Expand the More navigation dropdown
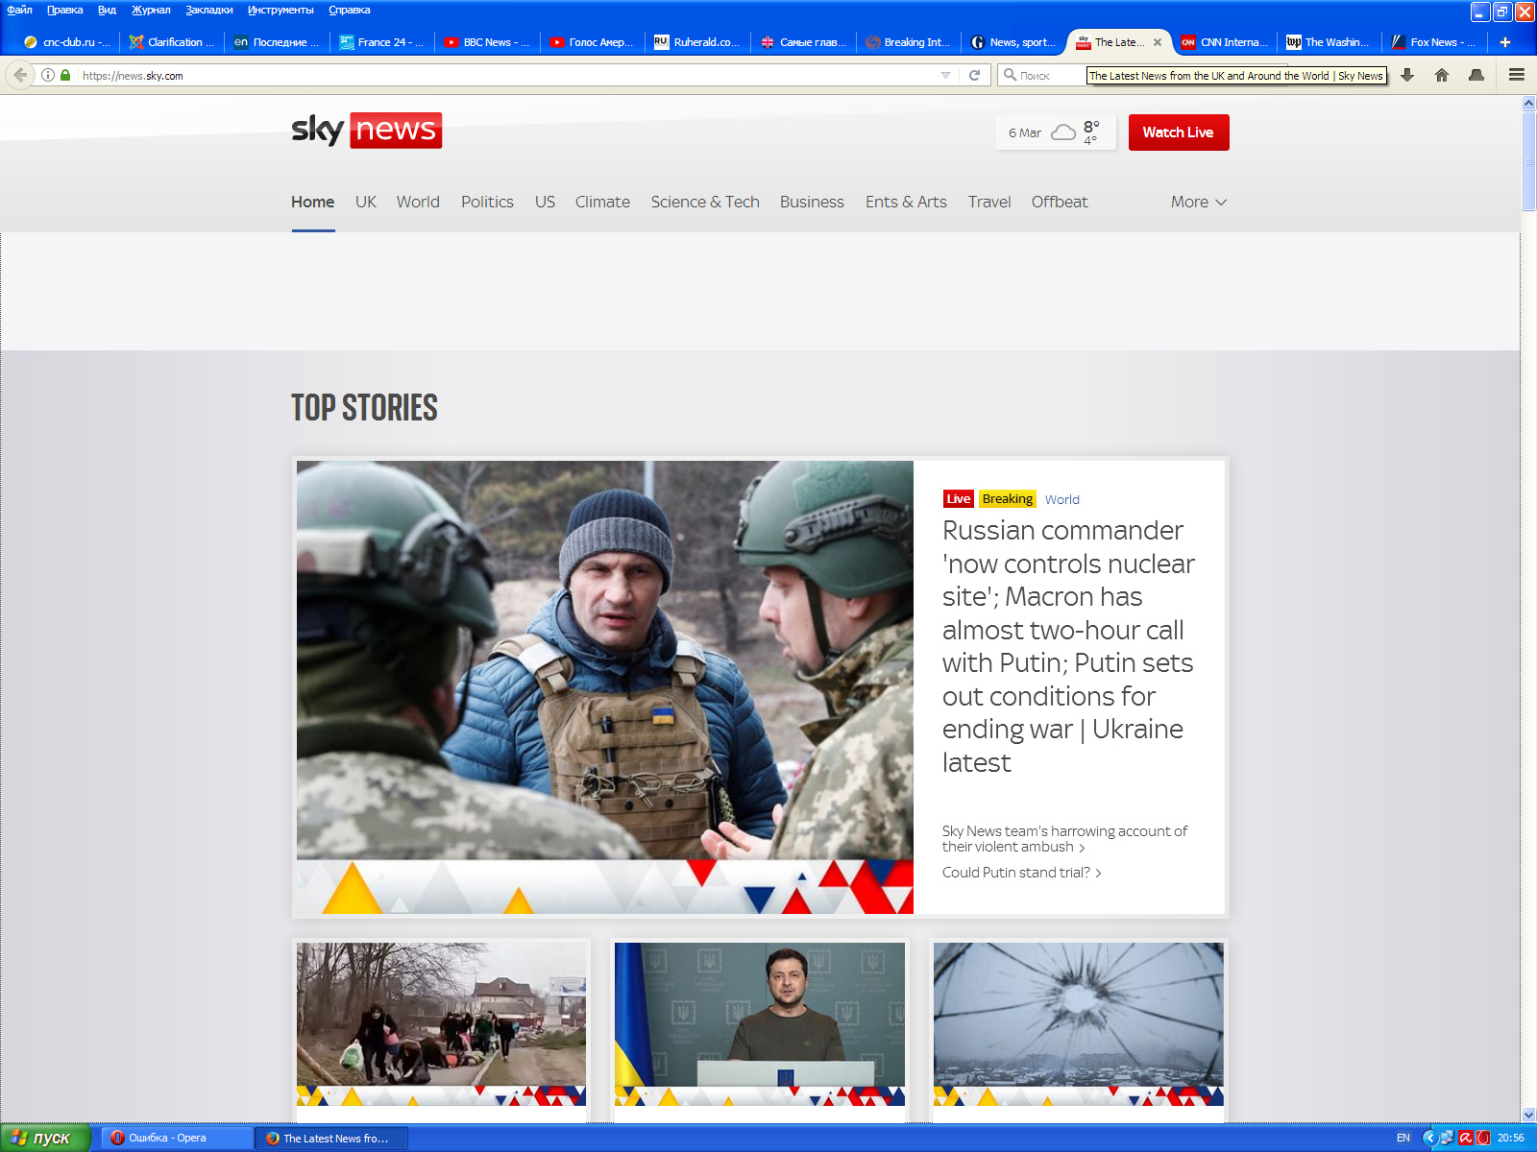 [1199, 202]
